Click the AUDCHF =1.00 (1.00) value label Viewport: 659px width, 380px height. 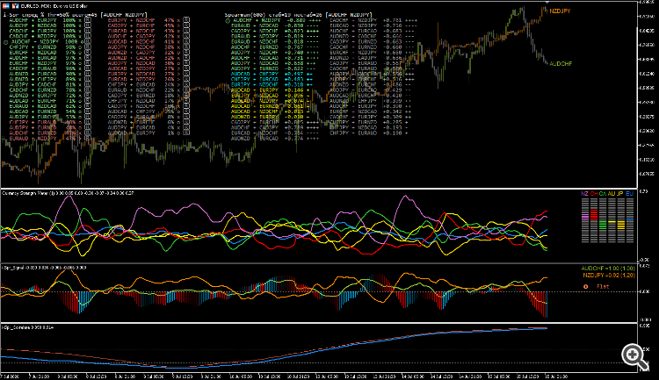click(608, 269)
